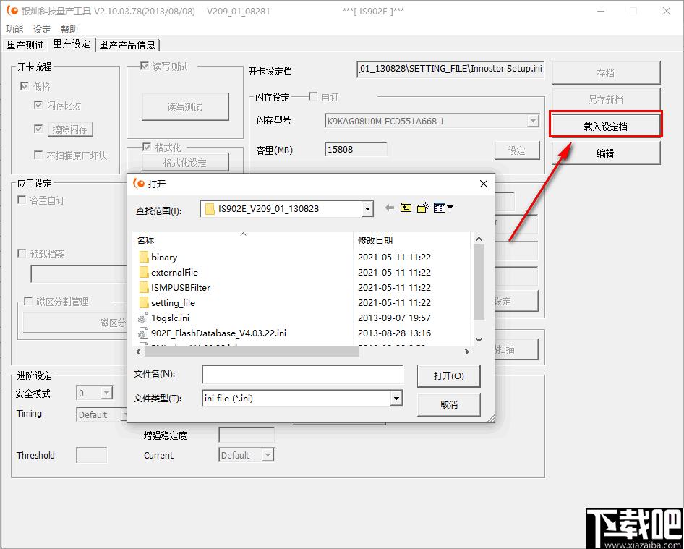Viewport: 684px width, 549px height.
Task: Toggle the 低格 checkbox
Action: click(25, 86)
